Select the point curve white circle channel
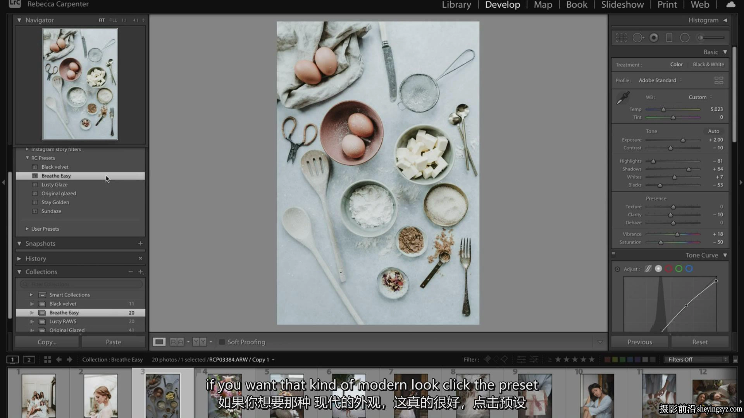744x418 pixels. pos(658,269)
